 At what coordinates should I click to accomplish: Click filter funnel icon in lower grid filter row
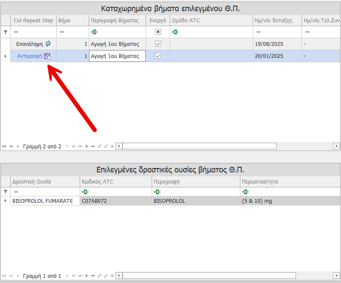tap(6, 192)
